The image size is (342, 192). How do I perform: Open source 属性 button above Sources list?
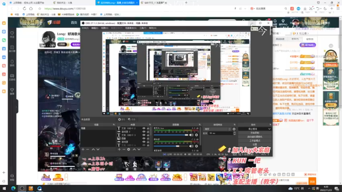tap(122, 119)
